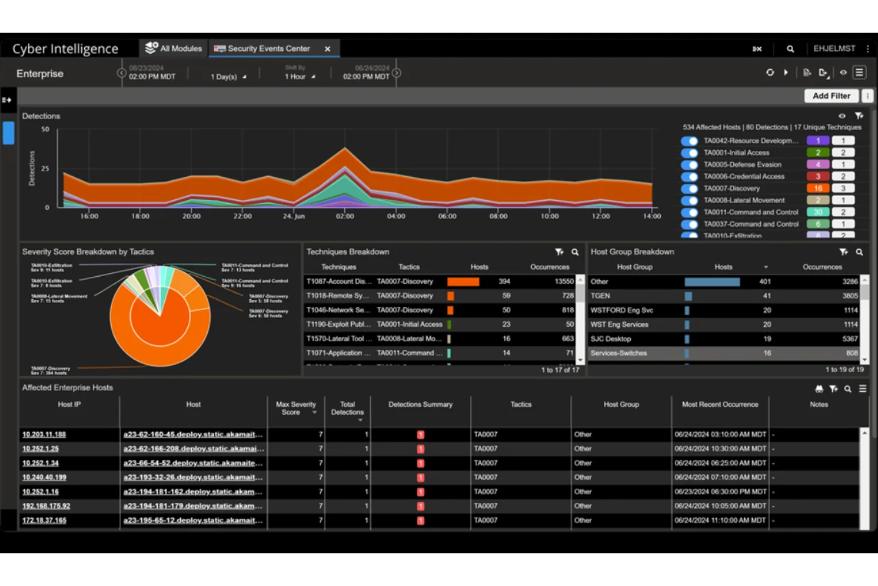Disable the TA0001-Initial Access legend toggle
The image size is (878, 586).
click(x=690, y=153)
